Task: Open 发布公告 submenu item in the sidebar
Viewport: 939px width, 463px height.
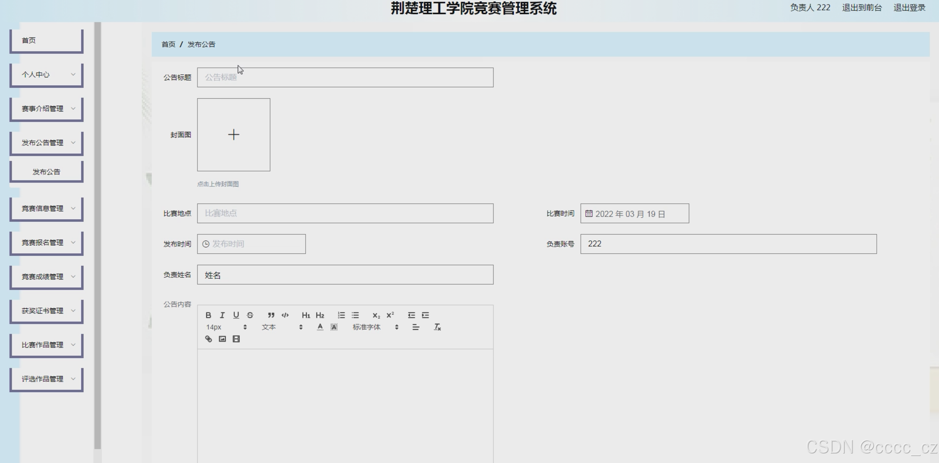Action: pos(47,172)
